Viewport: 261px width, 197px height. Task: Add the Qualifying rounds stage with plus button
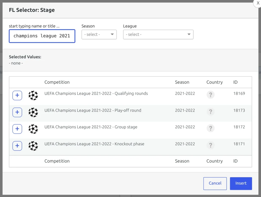tap(17, 95)
